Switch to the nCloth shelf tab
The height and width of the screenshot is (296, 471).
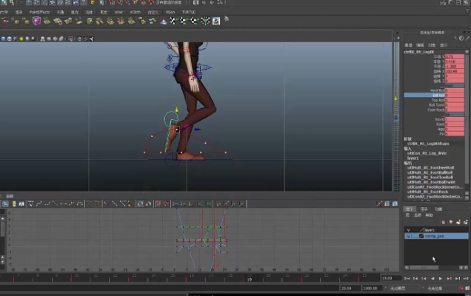click(134, 13)
